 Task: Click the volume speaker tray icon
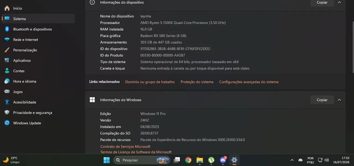click(x=327, y=160)
